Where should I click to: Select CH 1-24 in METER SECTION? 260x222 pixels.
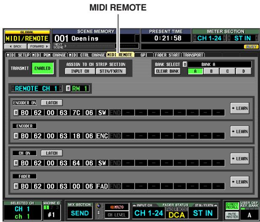click(x=209, y=38)
